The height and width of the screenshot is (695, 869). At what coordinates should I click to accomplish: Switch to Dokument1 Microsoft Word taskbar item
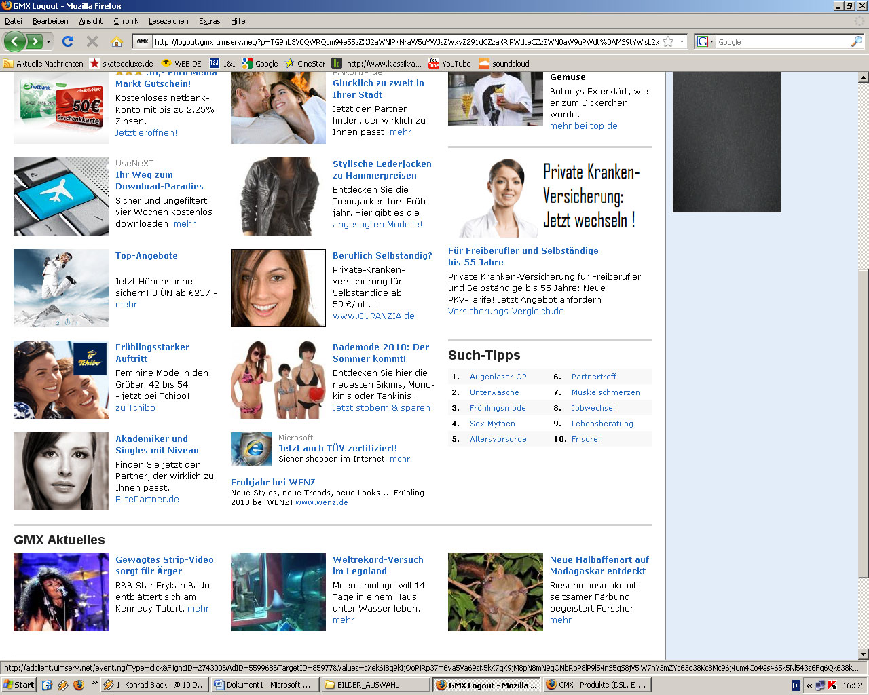(x=265, y=685)
